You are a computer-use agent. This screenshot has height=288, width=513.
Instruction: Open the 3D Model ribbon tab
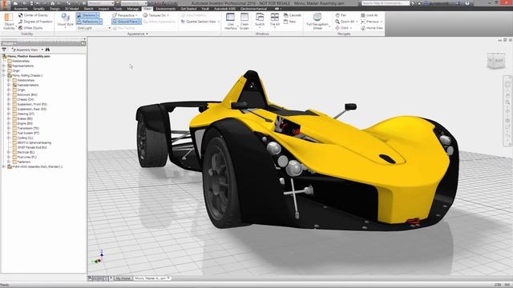coord(71,9)
